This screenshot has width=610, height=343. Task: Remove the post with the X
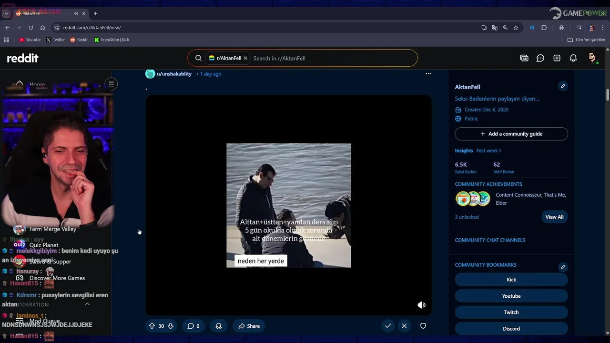point(404,326)
